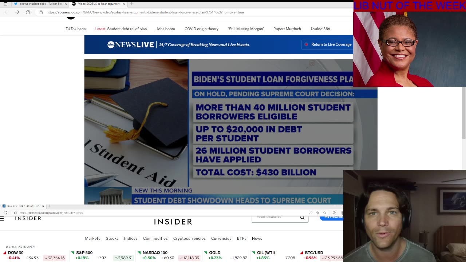Click the ABC page vertical scrollbar
Viewport: 466px width, 262px height.
coord(464,113)
